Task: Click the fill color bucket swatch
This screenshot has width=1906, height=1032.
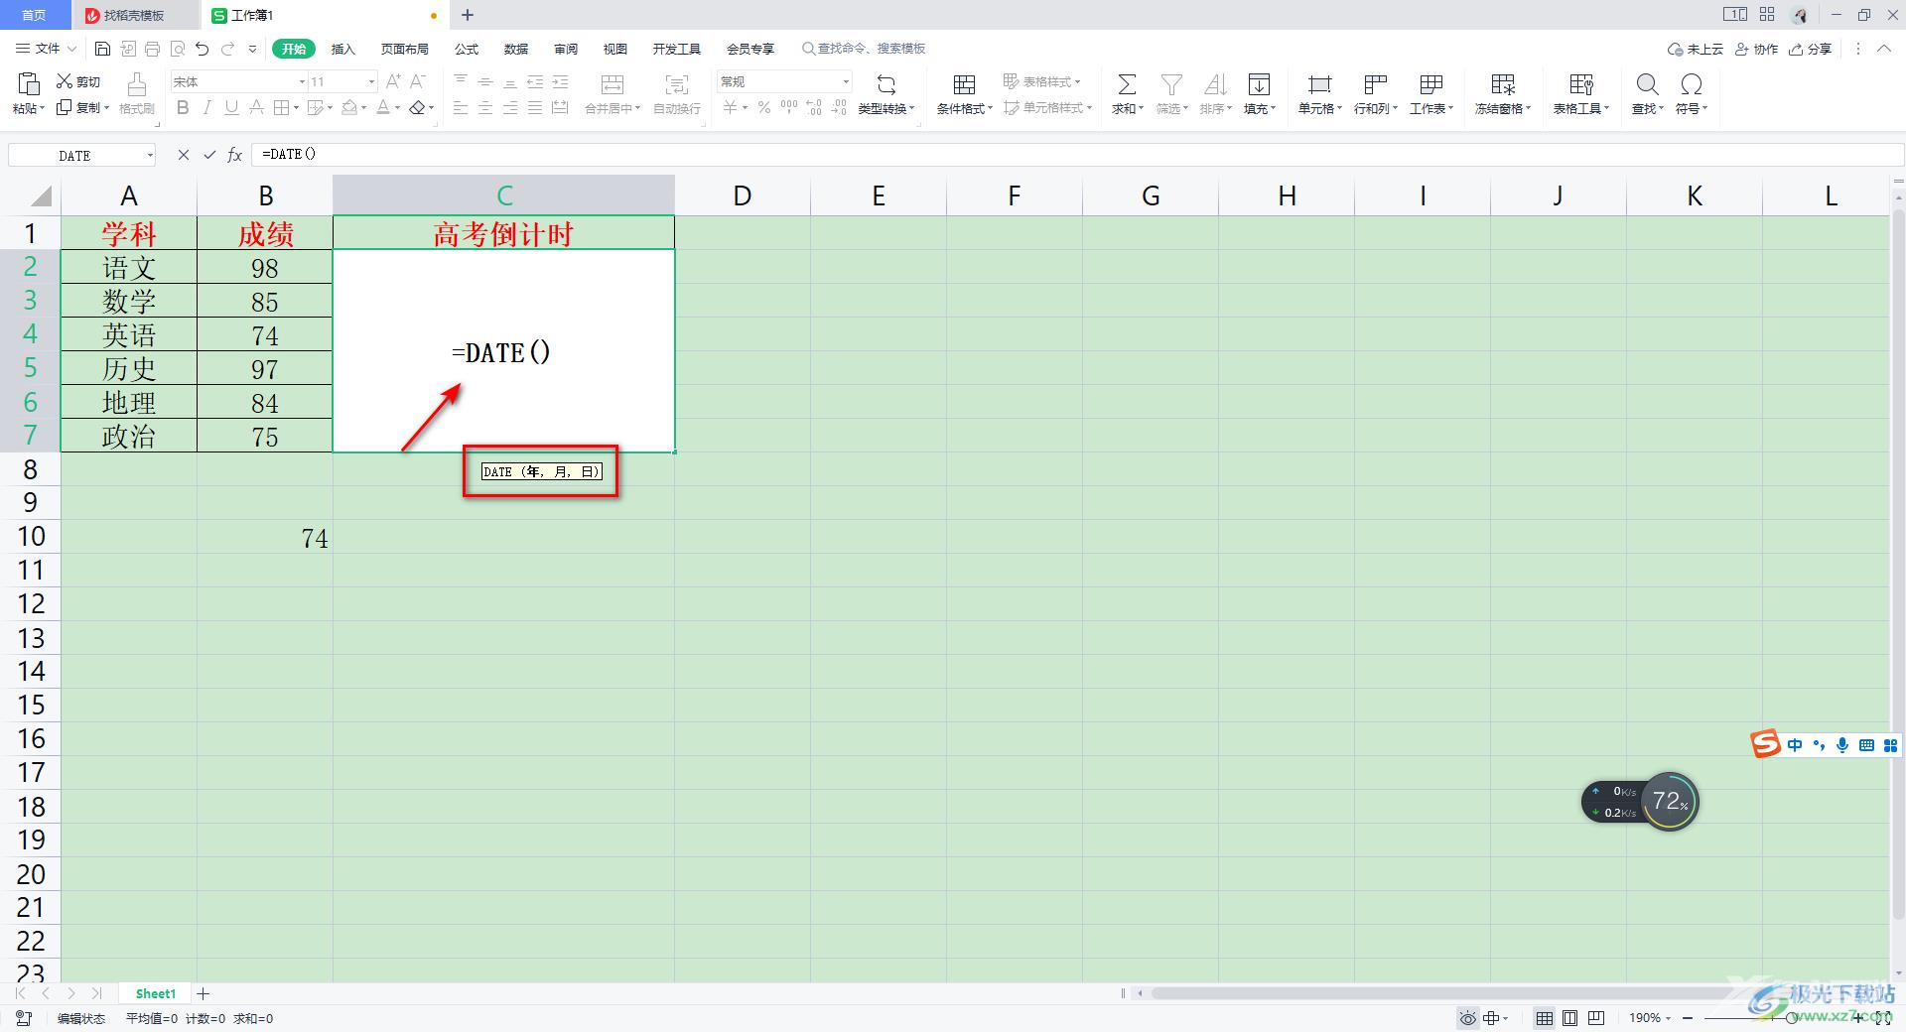Action: (x=348, y=107)
